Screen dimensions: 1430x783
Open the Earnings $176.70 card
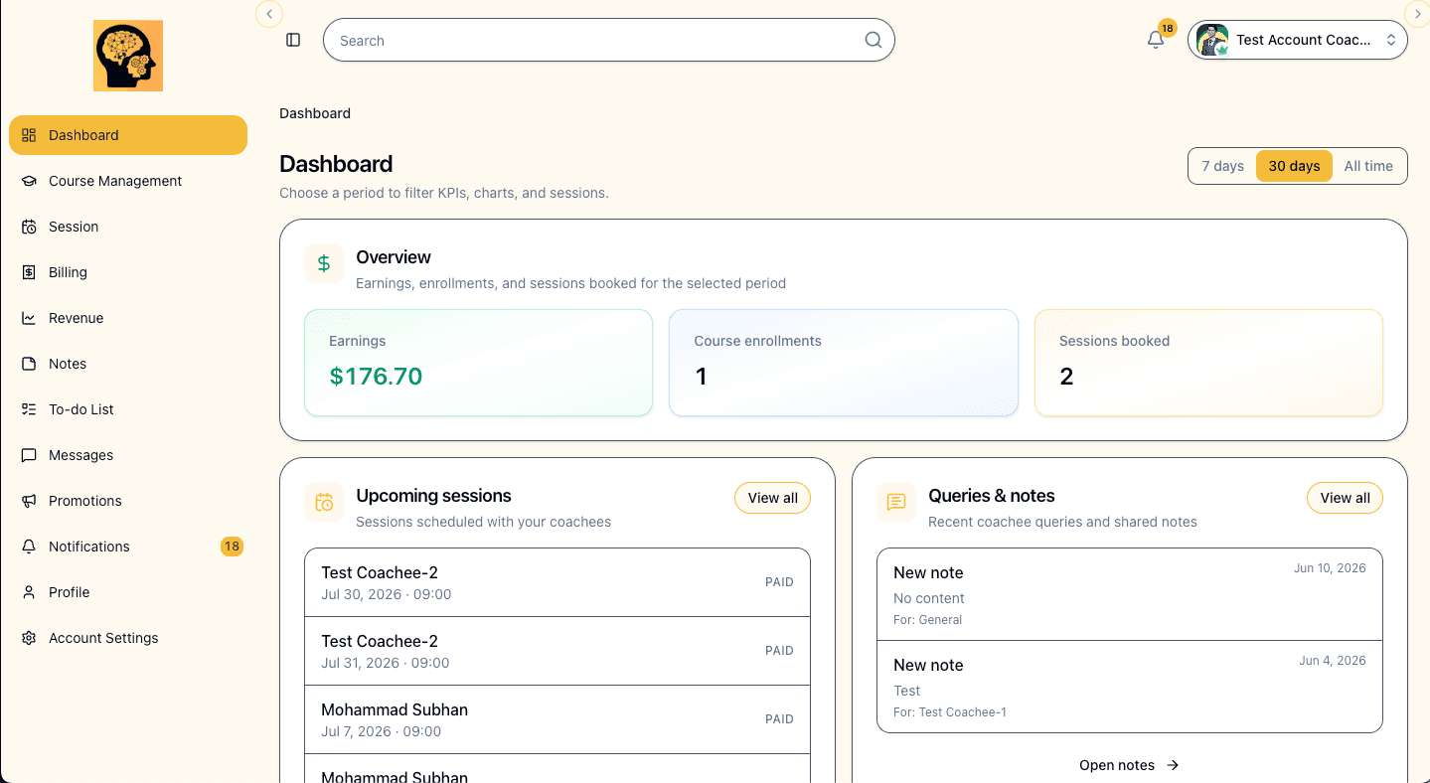478,363
